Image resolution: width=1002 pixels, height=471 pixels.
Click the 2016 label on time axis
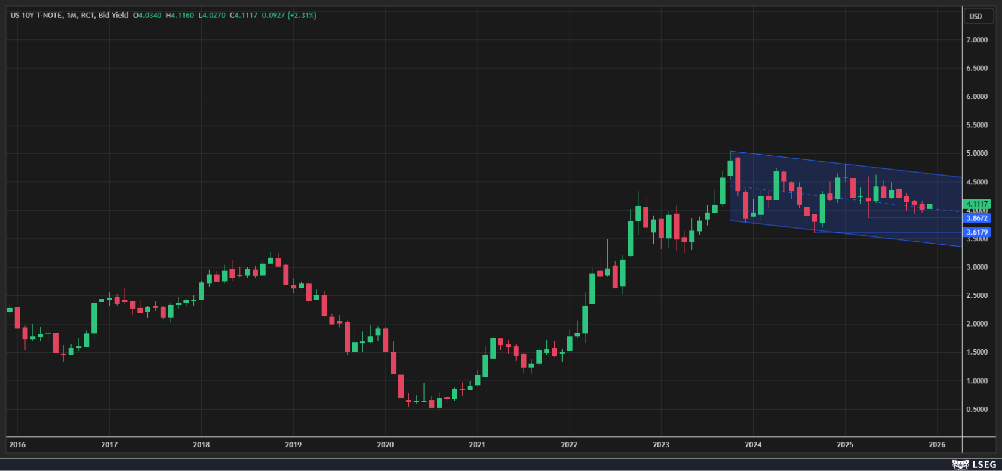(x=17, y=445)
